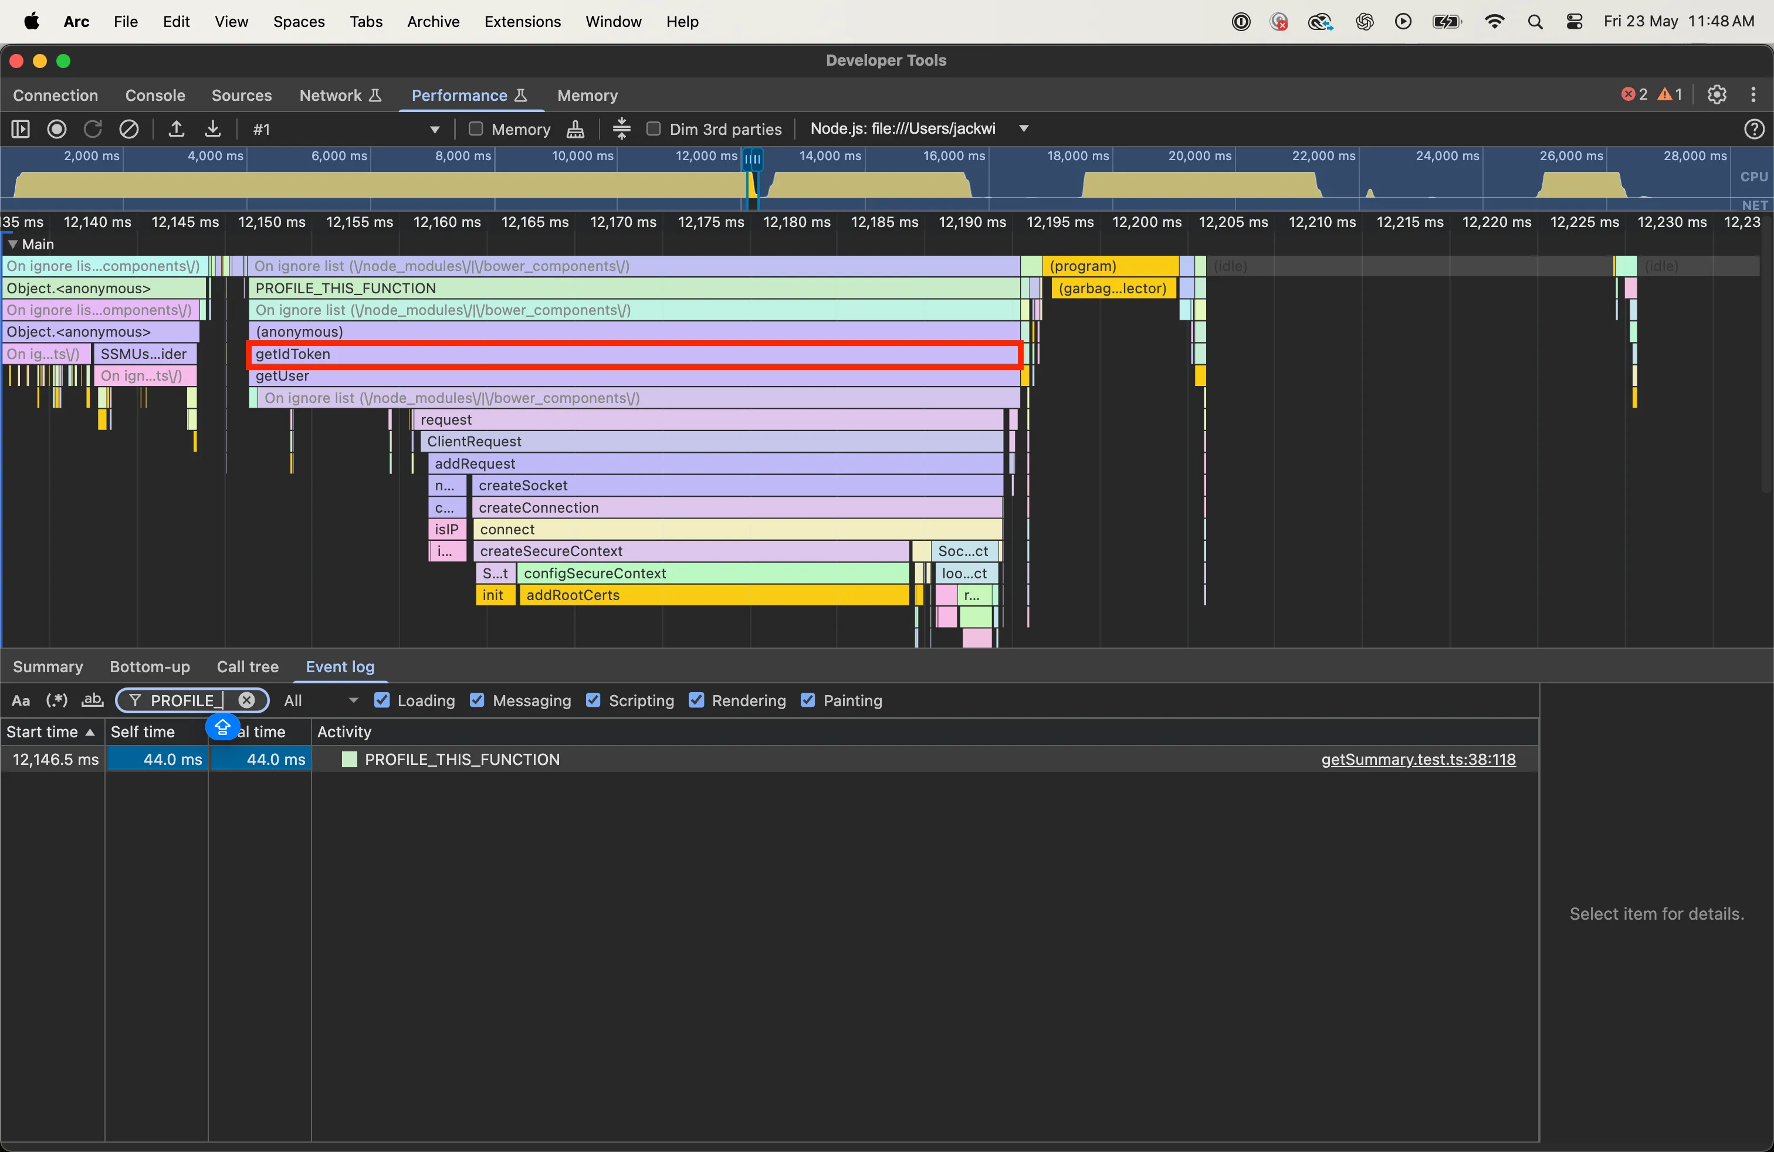Enable the Memory checkbox
Image resolution: width=1774 pixels, height=1152 pixels.
[476, 129]
